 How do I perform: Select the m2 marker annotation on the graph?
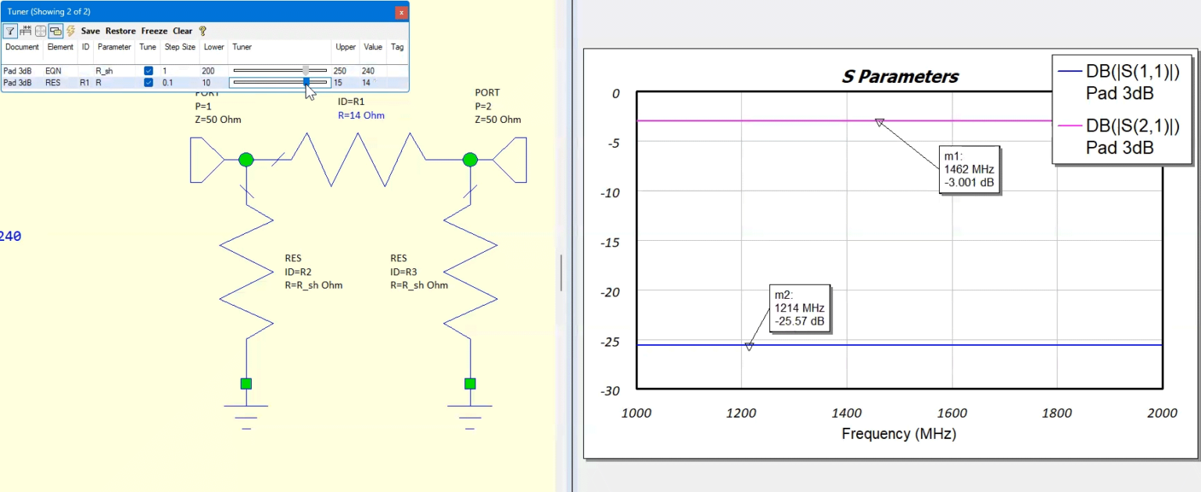tap(799, 308)
